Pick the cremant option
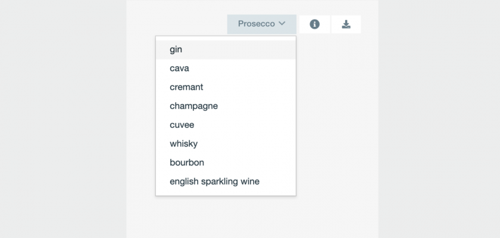The width and height of the screenshot is (500, 238). (x=186, y=87)
